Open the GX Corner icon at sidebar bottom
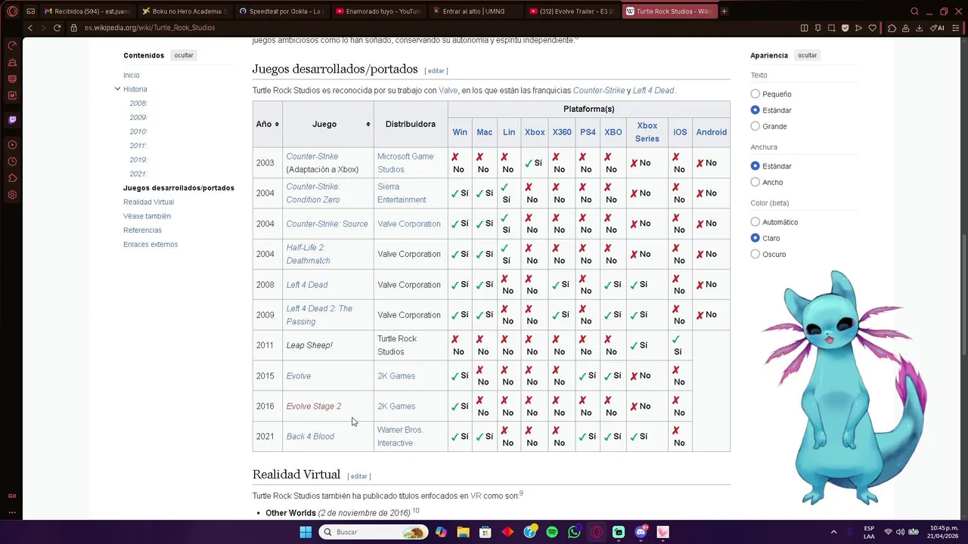 (12, 496)
